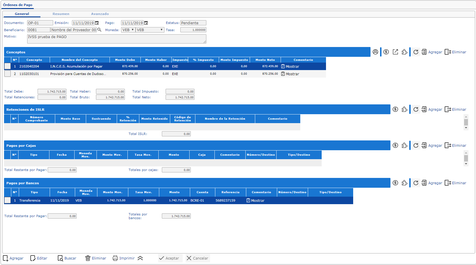Image resolution: width=476 pixels, height=265 pixels.
Task: Select the Transferencia row checkbox
Action: 8,200
